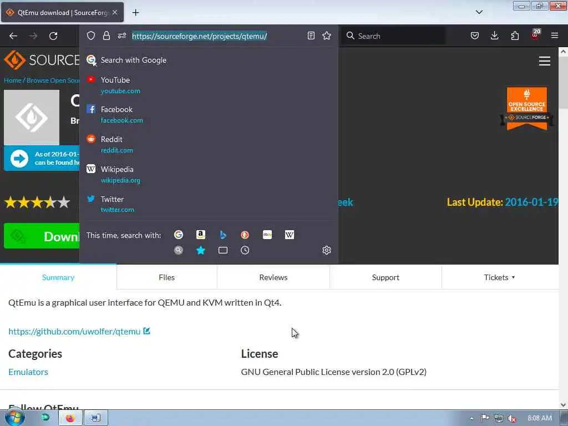Expand the list all tabs dropdown
The height and width of the screenshot is (426, 568).
click(479, 12)
